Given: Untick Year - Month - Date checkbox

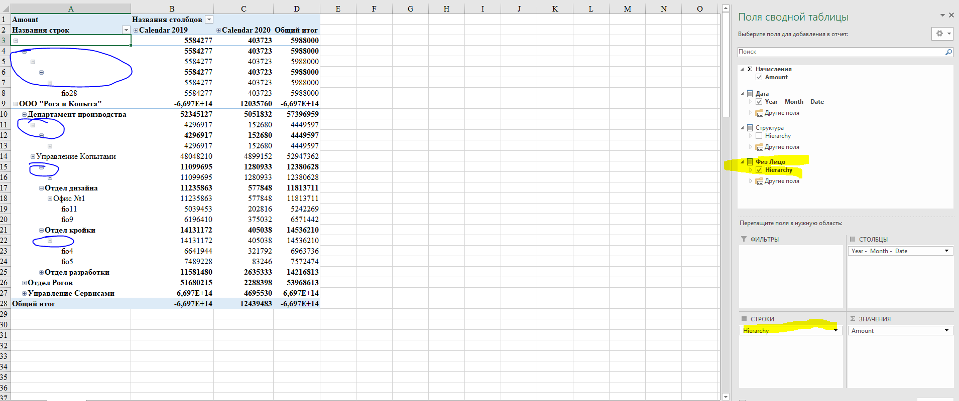Looking at the screenshot, I should 759,102.
